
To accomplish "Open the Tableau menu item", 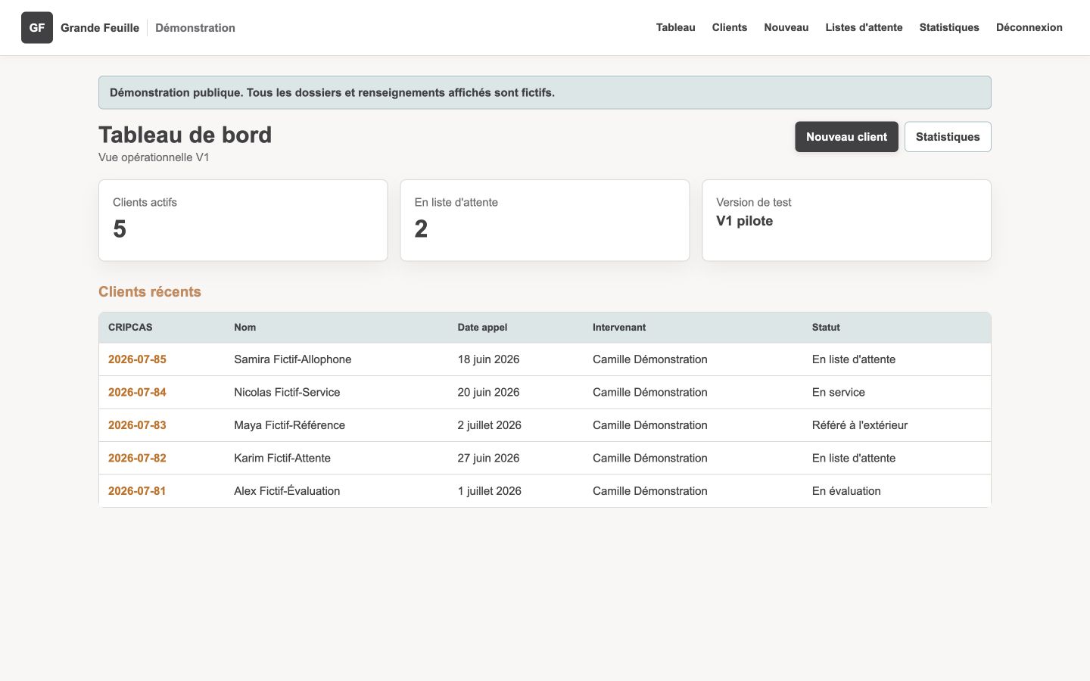I will [675, 27].
